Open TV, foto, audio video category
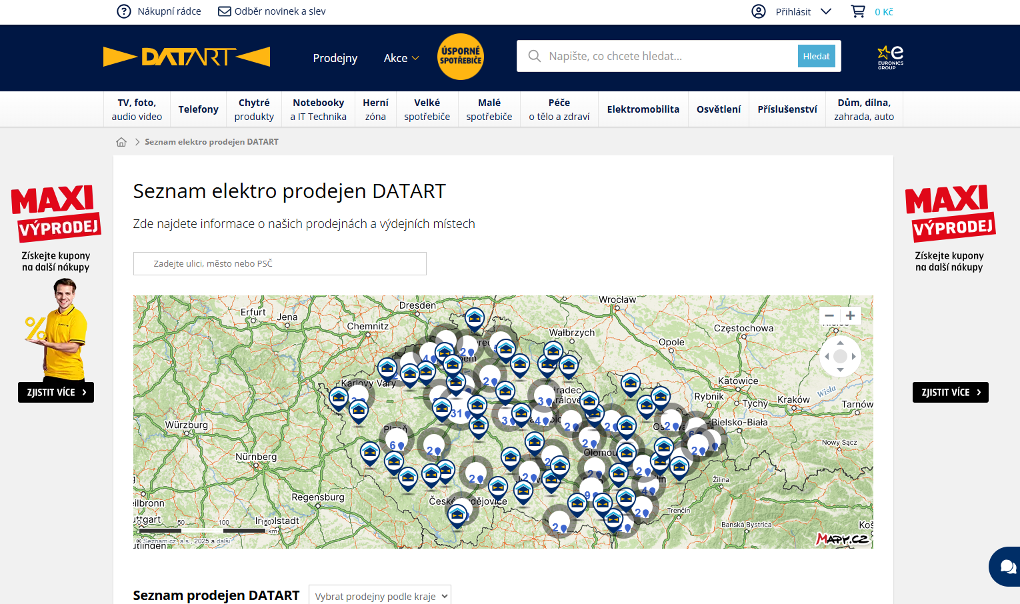1020x604 pixels. click(137, 109)
